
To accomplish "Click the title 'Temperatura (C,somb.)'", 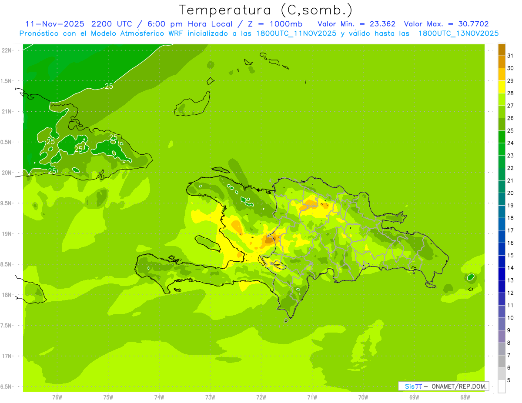I will [266, 10].
